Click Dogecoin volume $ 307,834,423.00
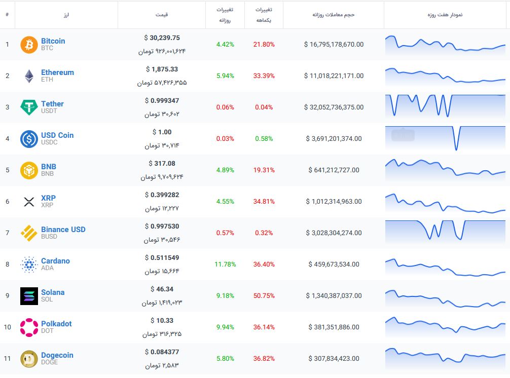 [334, 359]
